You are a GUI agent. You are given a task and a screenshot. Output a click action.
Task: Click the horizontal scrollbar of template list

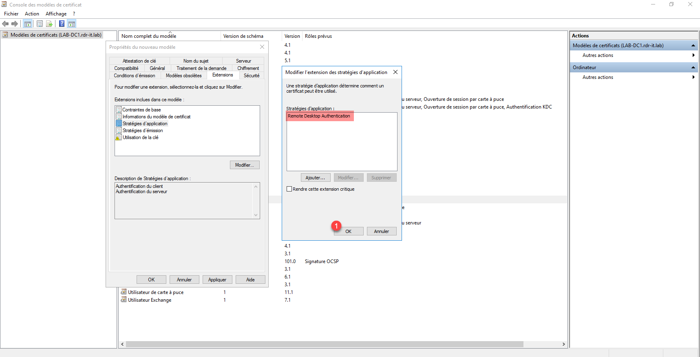tap(324, 344)
